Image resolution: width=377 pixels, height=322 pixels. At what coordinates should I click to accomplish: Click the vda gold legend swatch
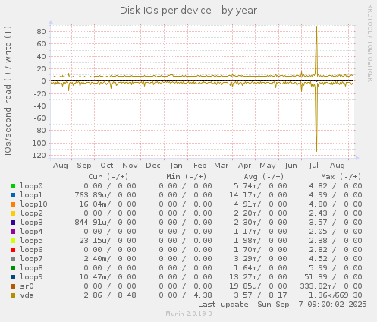pos(13,295)
